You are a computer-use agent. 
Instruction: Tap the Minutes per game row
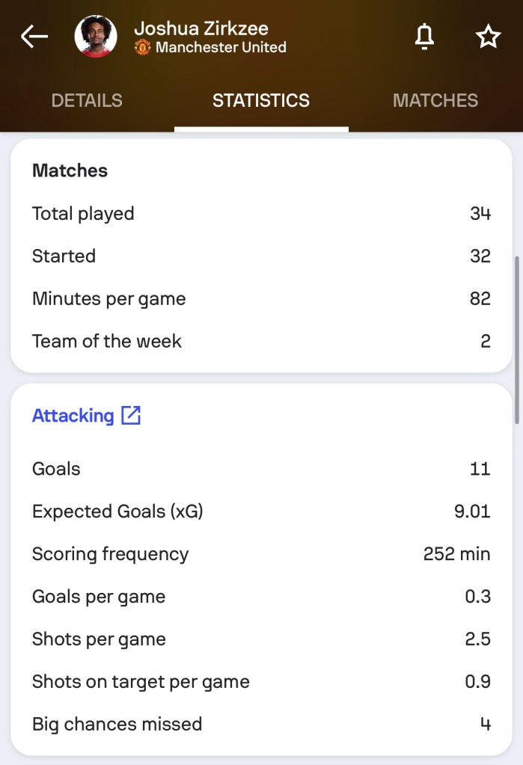click(x=261, y=299)
